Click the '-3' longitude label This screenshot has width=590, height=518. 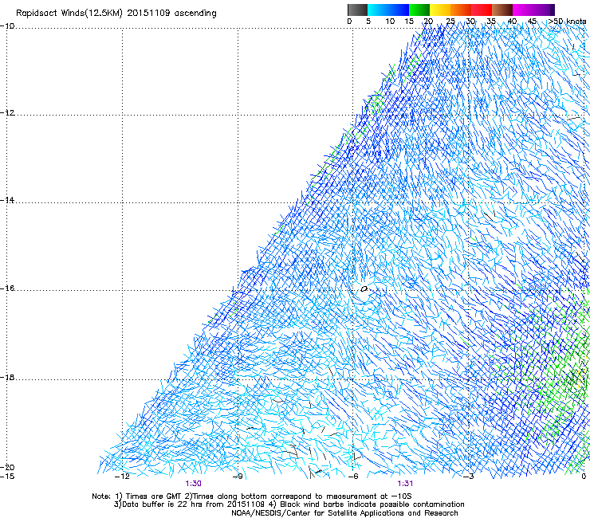(x=469, y=477)
